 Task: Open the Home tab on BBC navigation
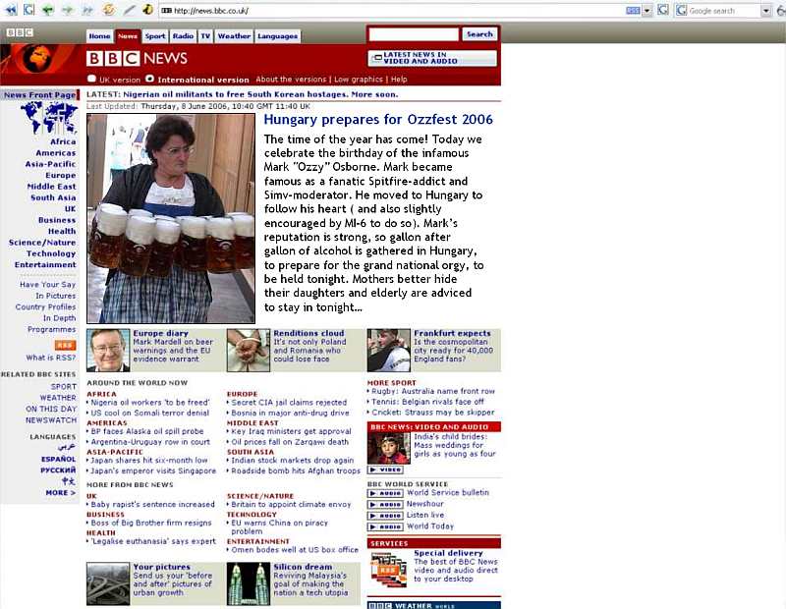pos(100,36)
